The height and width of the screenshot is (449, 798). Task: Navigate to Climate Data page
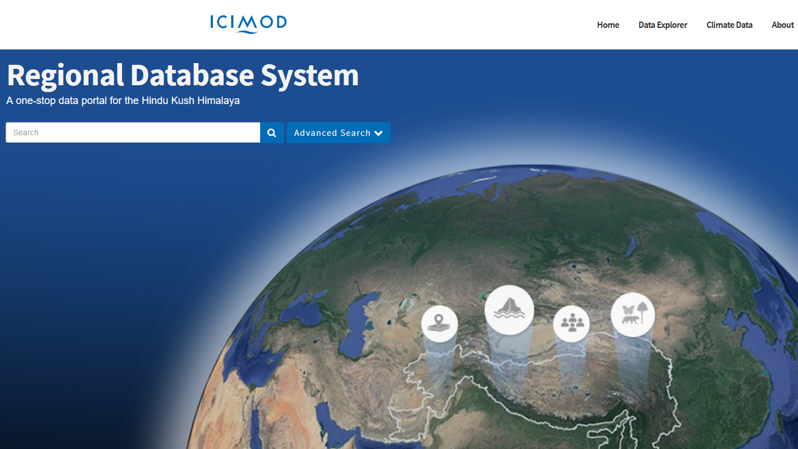point(729,25)
